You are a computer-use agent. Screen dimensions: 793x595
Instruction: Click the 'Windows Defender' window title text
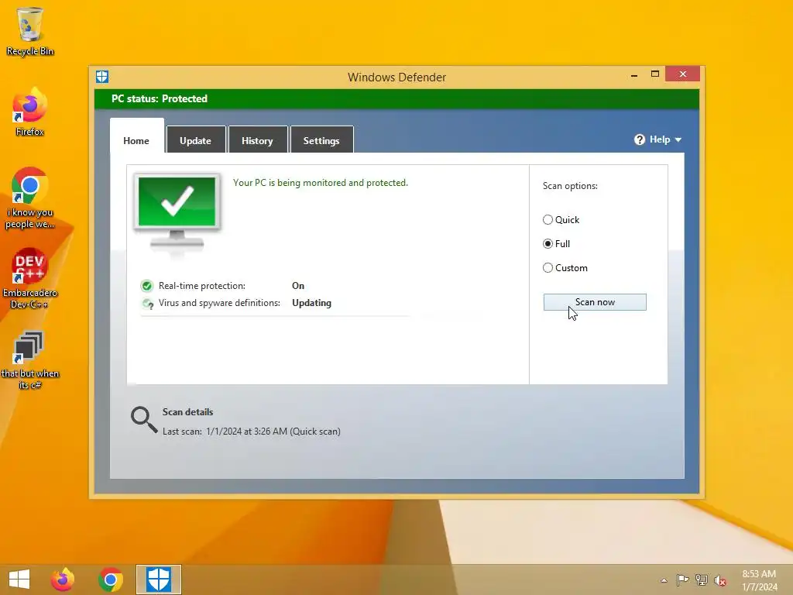[397, 77]
